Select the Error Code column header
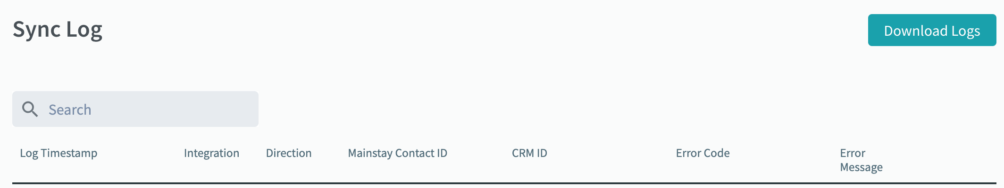1004x188 pixels. (703, 153)
